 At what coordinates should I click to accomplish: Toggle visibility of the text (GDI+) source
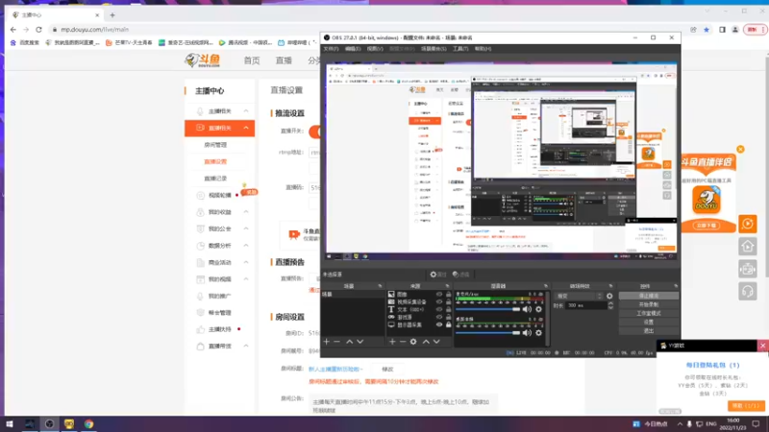439,309
